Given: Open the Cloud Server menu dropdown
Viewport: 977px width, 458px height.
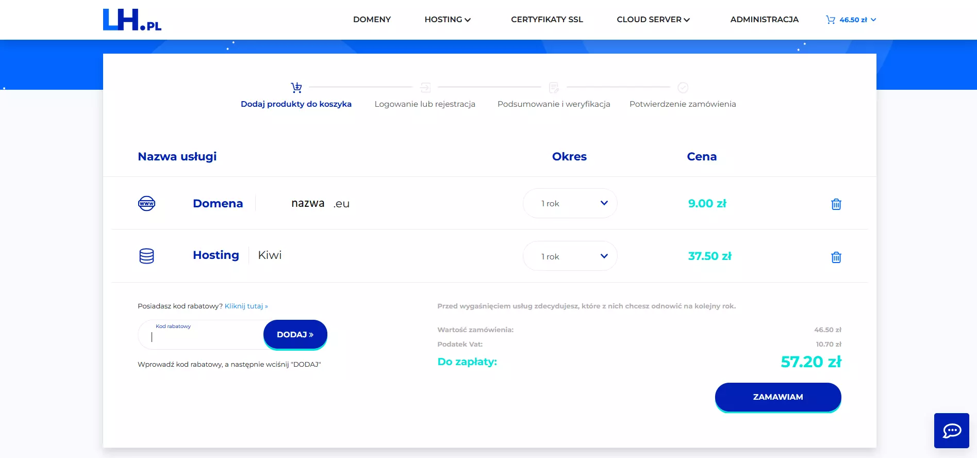Looking at the screenshot, I should click(x=653, y=20).
